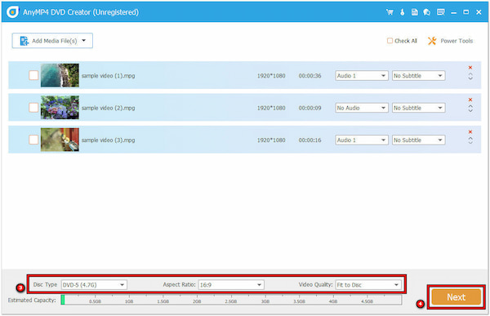490x316 pixels.
Task: Click duration 00:00:16 text
Action: pyautogui.click(x=310, y=140)
